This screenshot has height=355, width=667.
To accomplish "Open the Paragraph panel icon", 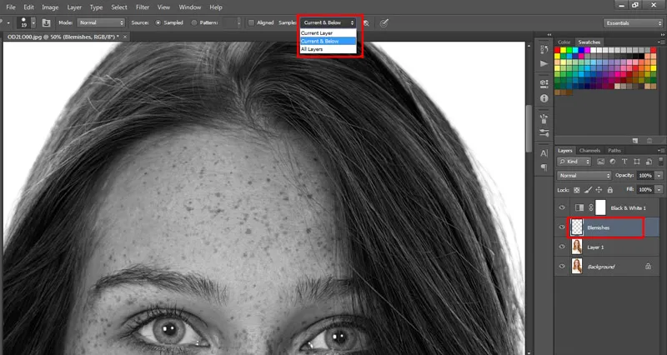I will 544,167.
